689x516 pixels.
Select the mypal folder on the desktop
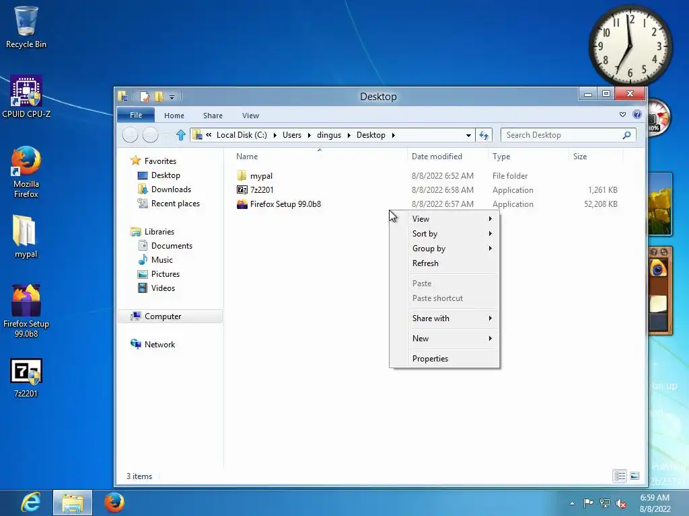[x=26, y=236]
